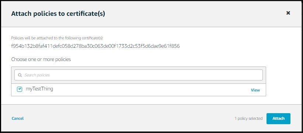Screen dimensions: 303x133
Task: Attach the selected policy to certificate
Action: pos(278,119)
